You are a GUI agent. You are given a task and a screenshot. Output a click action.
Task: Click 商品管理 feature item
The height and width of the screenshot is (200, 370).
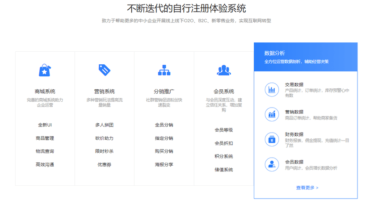[x=45, y=138]
